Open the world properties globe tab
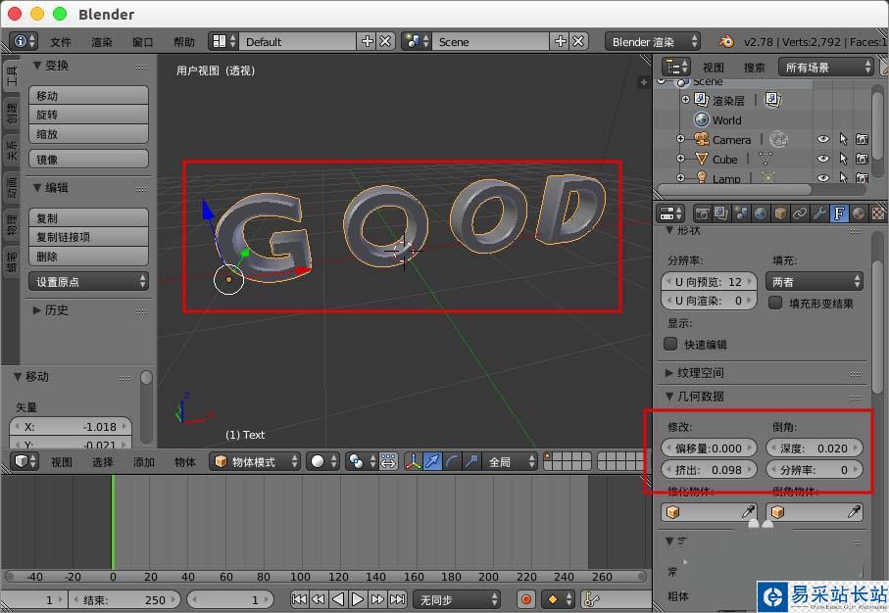Image resolution: width=889 pixels, height=613 pixels. tap(761, 212)
